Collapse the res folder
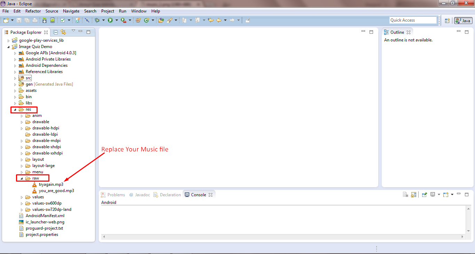 pos(15,110)
